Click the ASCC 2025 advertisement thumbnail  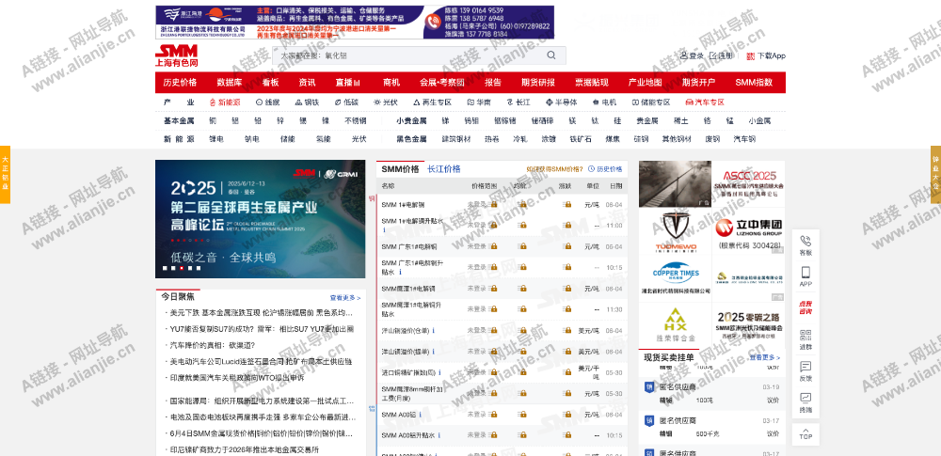(x=748, y=183)
